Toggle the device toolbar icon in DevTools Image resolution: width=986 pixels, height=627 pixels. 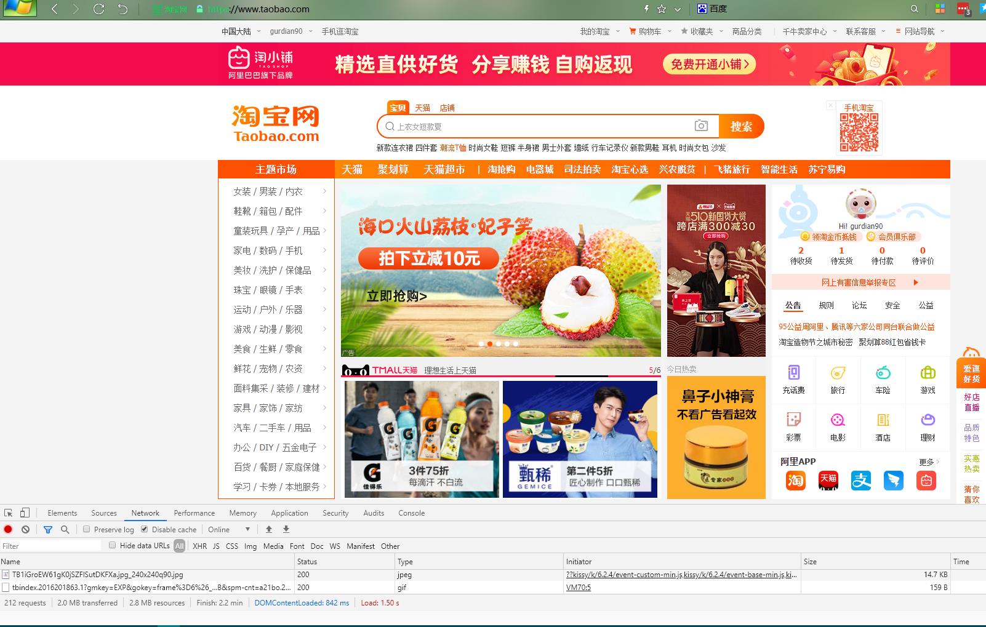coord(25,513)
